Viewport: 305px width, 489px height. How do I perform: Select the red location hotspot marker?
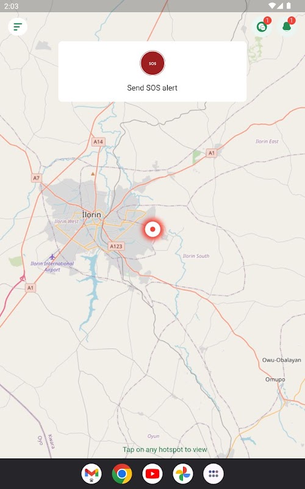click(x=152, y=229)
